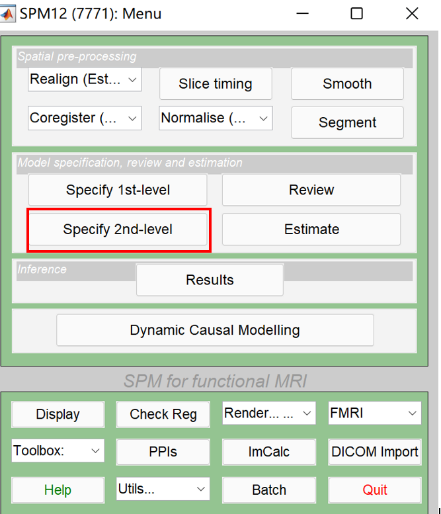Expand the Coregister dropdown

[85, 118]
